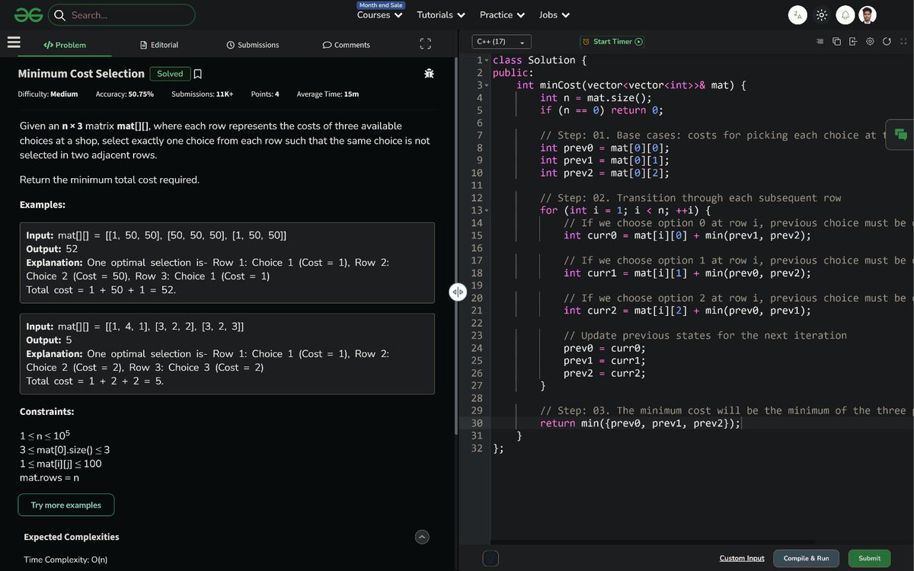Expand problem panel to fullscreen
The image size is (914, 571).
tap(426, 44)
